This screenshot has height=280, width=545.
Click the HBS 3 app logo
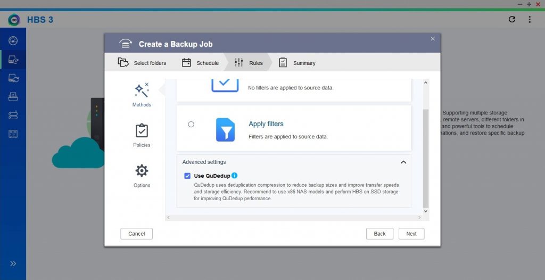point(14,20)
